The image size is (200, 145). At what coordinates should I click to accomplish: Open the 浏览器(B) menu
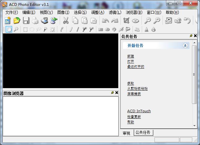pos(134,12)
